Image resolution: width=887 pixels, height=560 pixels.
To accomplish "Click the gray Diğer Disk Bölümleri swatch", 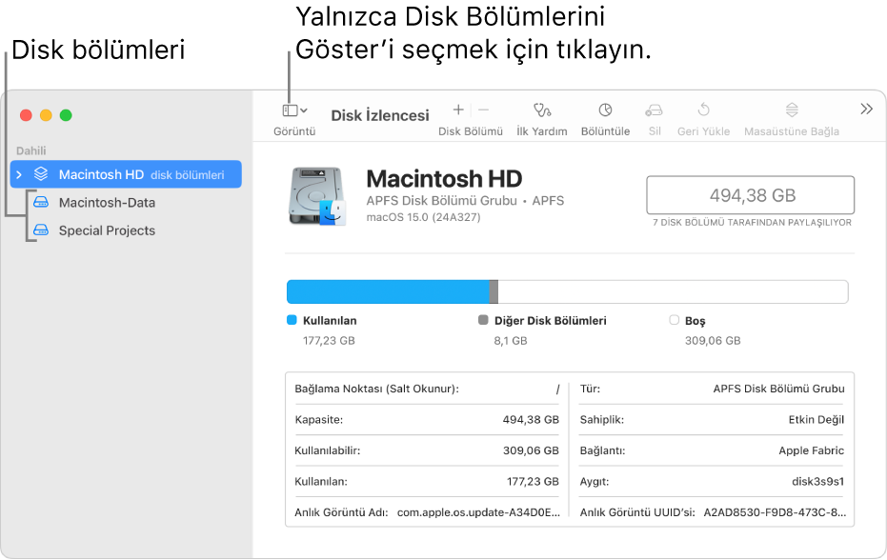I will [x=483, y=320].
